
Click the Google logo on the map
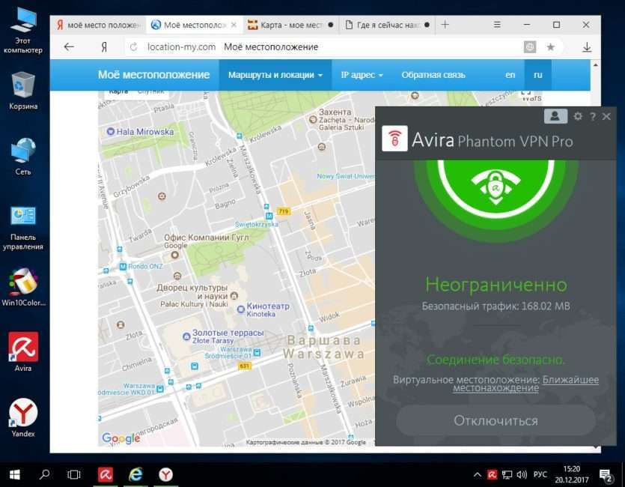[x=121, y=438]
